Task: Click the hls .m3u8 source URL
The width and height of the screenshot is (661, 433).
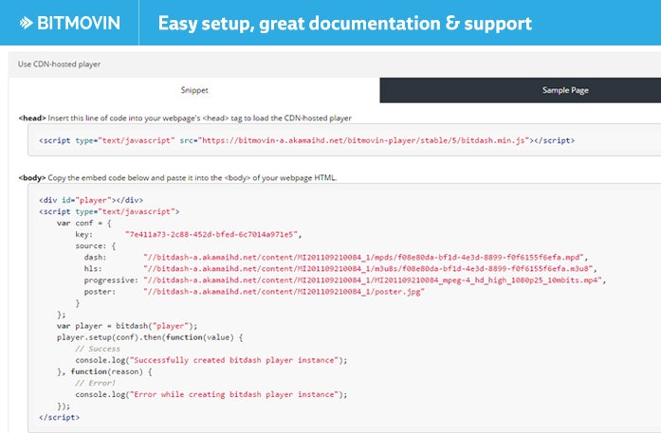Action: 368,269
